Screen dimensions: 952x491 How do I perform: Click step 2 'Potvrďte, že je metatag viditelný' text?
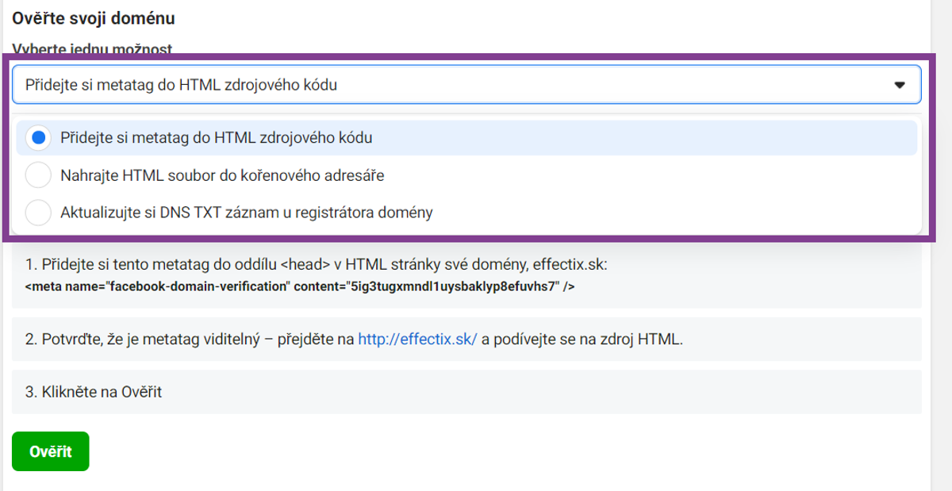point(354,339)
